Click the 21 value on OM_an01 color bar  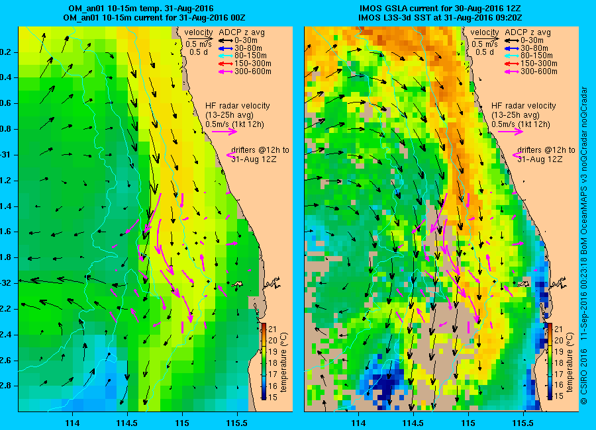click(x=273, y=329)
